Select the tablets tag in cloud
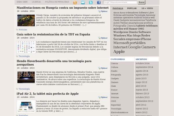This screenshot has width=174, height=116. (x=141, y=26)
